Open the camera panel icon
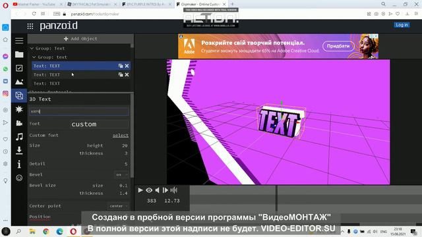This screenshot has width=422, height=237. click(19, 123)
